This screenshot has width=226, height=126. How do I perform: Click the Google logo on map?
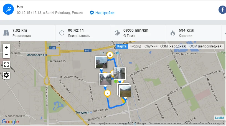coord(10,122)
